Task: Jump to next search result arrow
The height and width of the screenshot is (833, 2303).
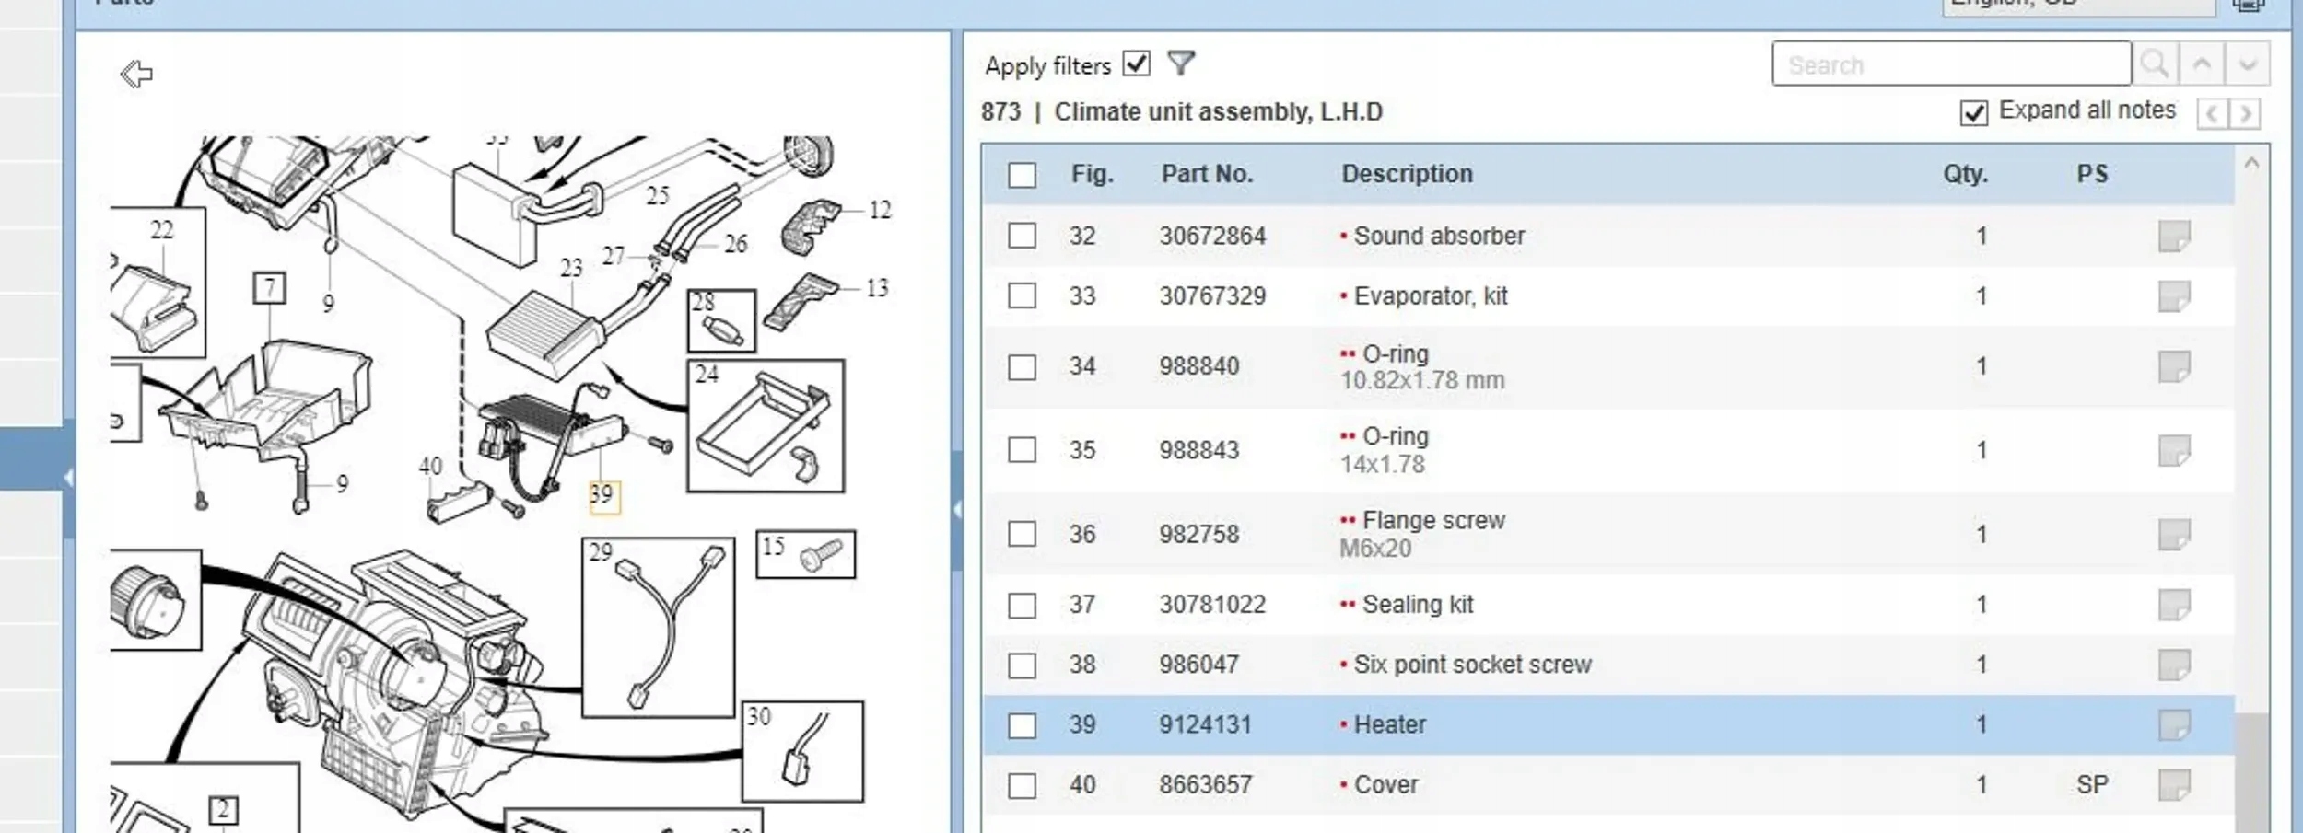Action: pos(2248,64)
